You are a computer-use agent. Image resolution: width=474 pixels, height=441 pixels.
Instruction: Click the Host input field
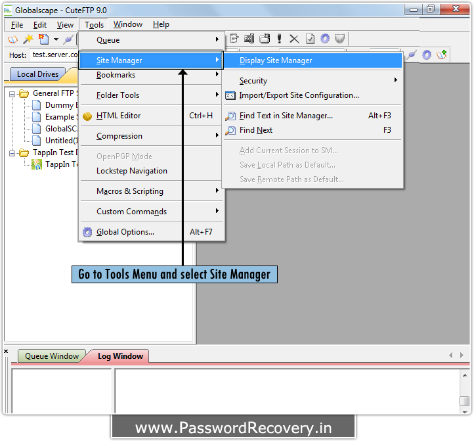point(54,55)
